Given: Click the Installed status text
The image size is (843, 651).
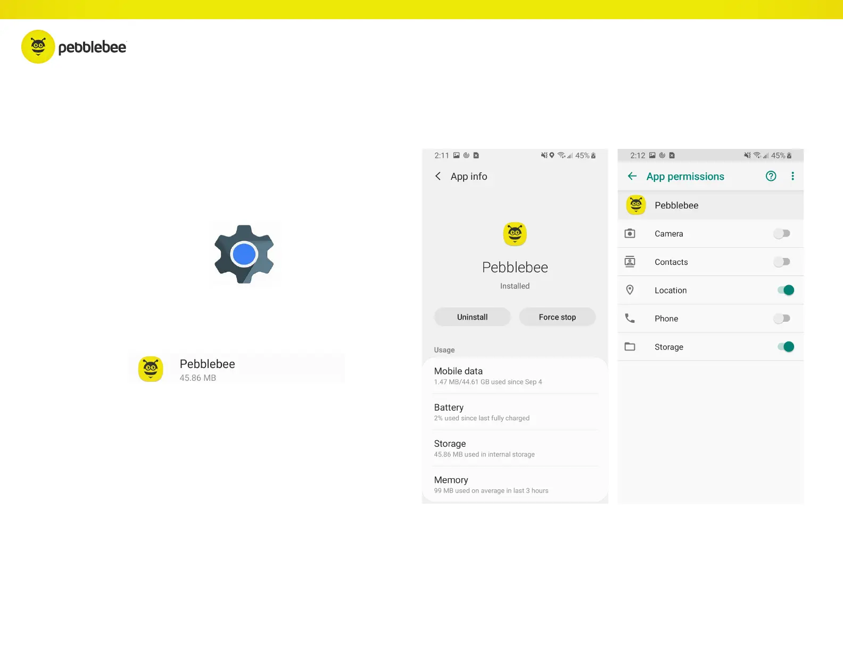Looking at the screenshot, I should pos(515,286).
